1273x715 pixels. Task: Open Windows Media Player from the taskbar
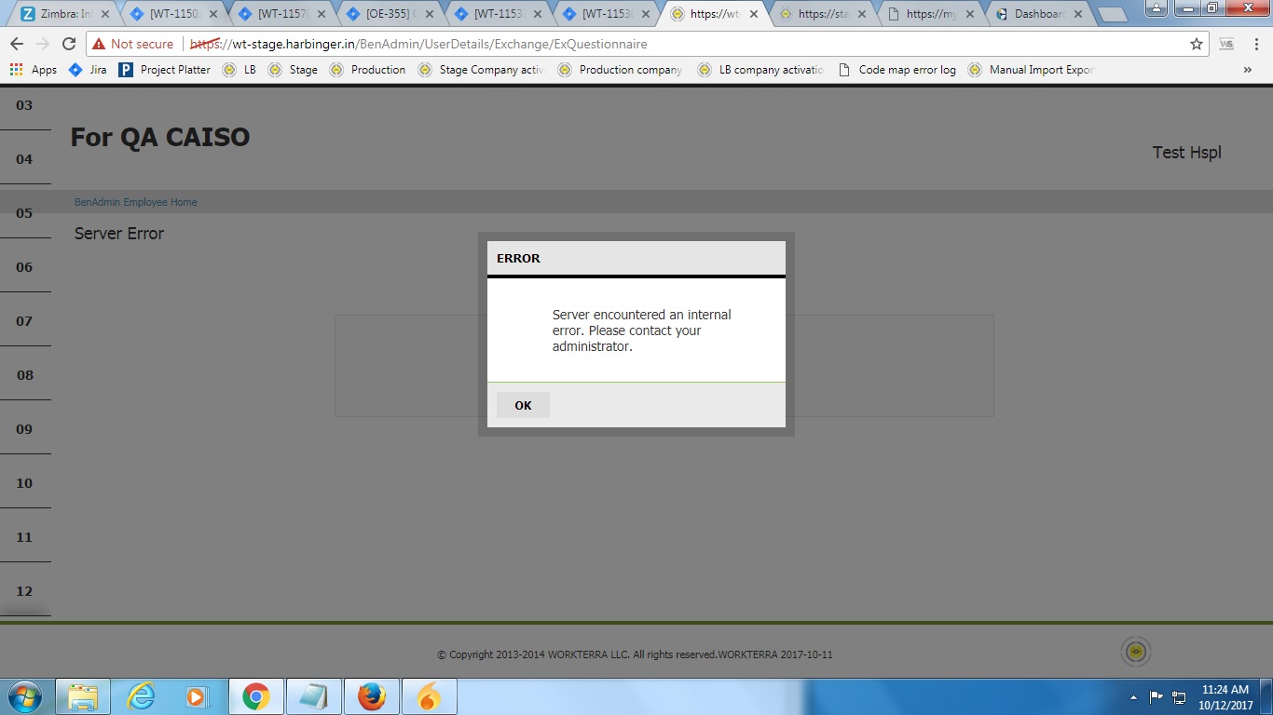[198, 696]
